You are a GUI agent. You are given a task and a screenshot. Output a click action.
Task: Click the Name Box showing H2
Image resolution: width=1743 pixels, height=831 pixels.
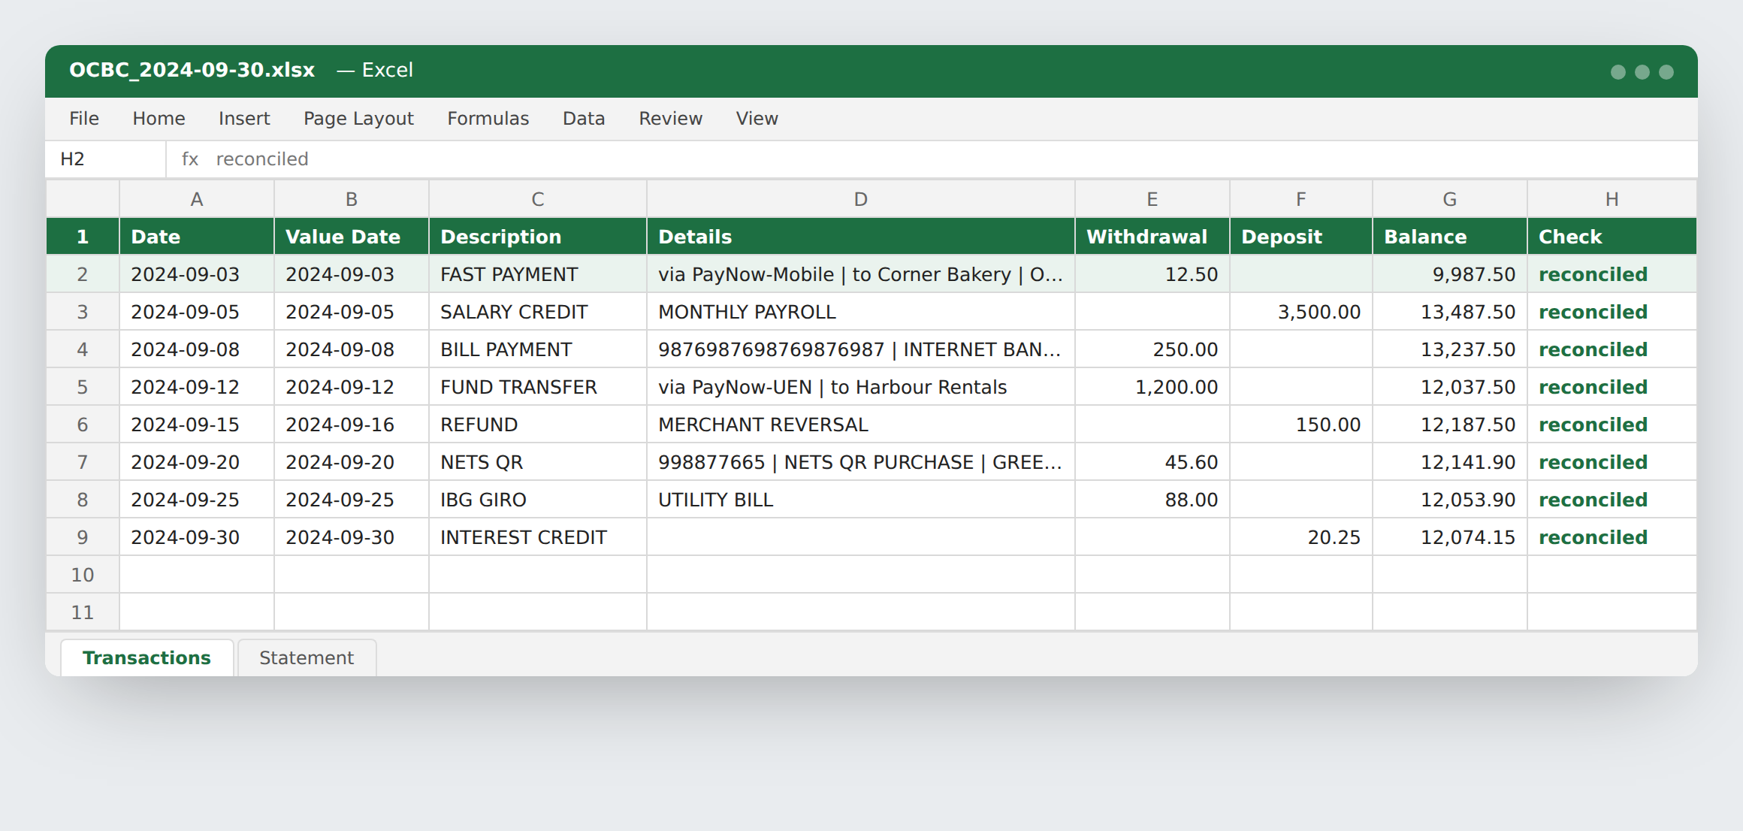click(x=105, y=159)
